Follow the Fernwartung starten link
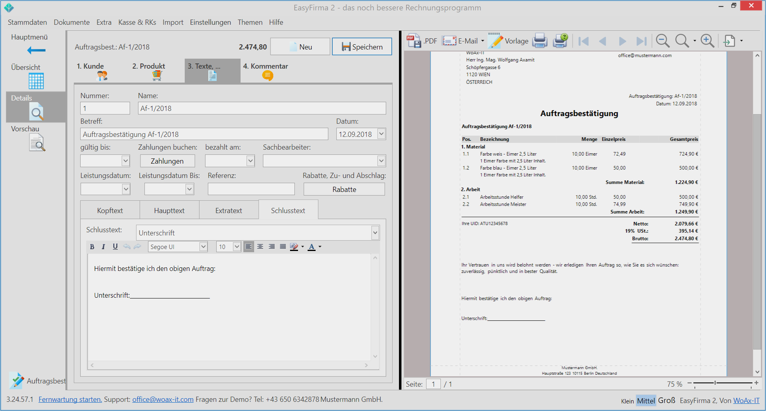This screenshot has width=766, height=411. (70, 399)
